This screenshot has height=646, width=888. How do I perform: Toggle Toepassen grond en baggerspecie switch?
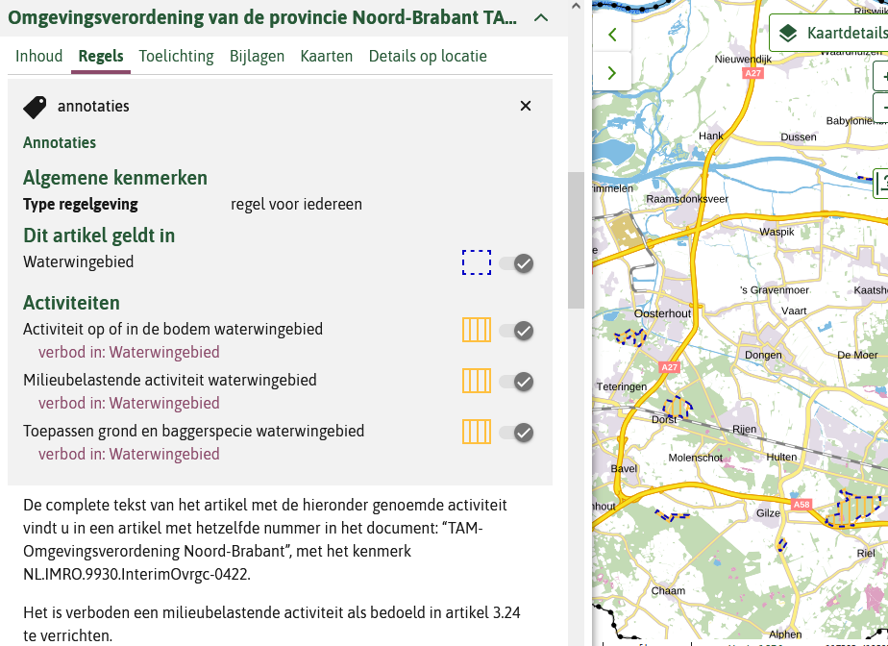[516, 433]
